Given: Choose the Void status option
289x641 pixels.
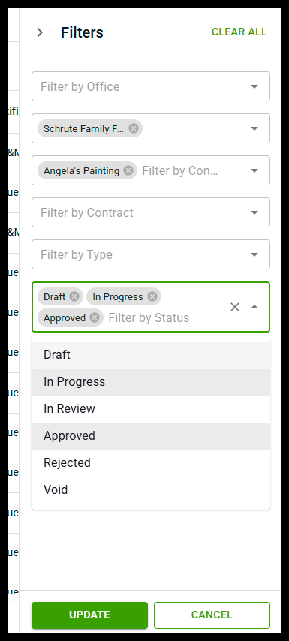Looking at the screenshot, I should click(x=151, y=489).
